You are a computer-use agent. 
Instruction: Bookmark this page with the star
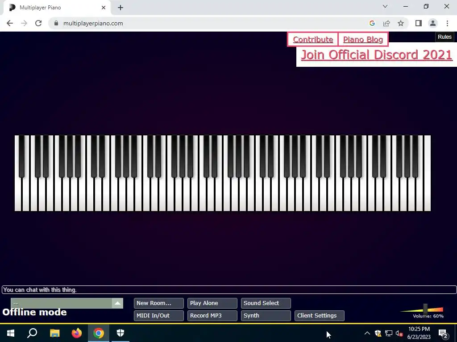click(401, 23)
